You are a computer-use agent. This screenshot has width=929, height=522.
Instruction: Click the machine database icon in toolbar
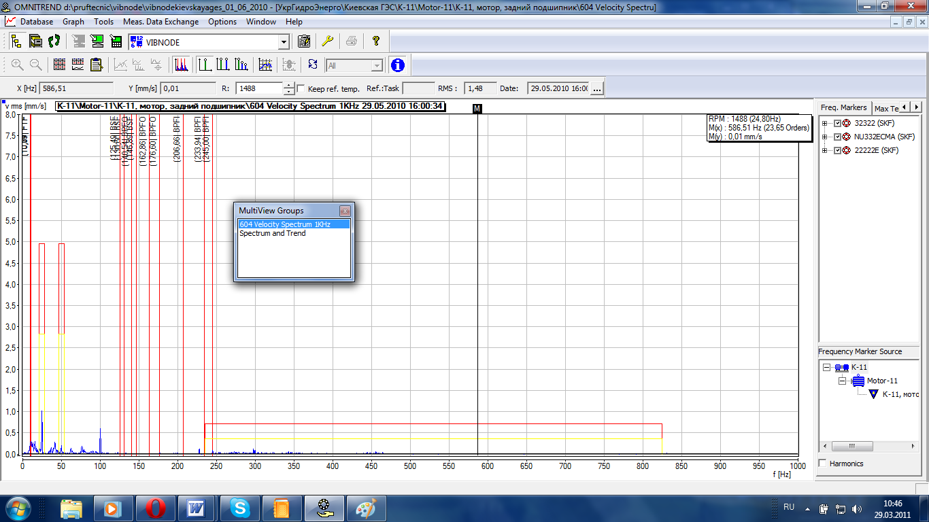[35, 41]
